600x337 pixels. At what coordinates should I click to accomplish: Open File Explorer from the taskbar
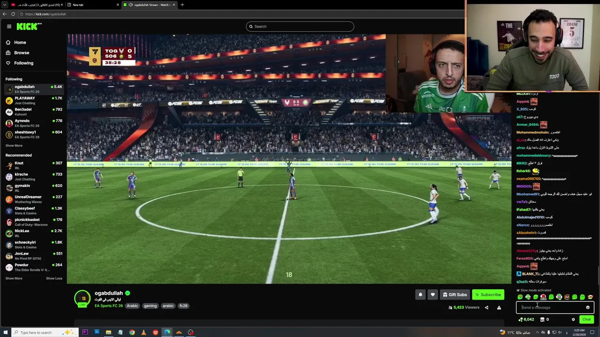coord(108,332)
